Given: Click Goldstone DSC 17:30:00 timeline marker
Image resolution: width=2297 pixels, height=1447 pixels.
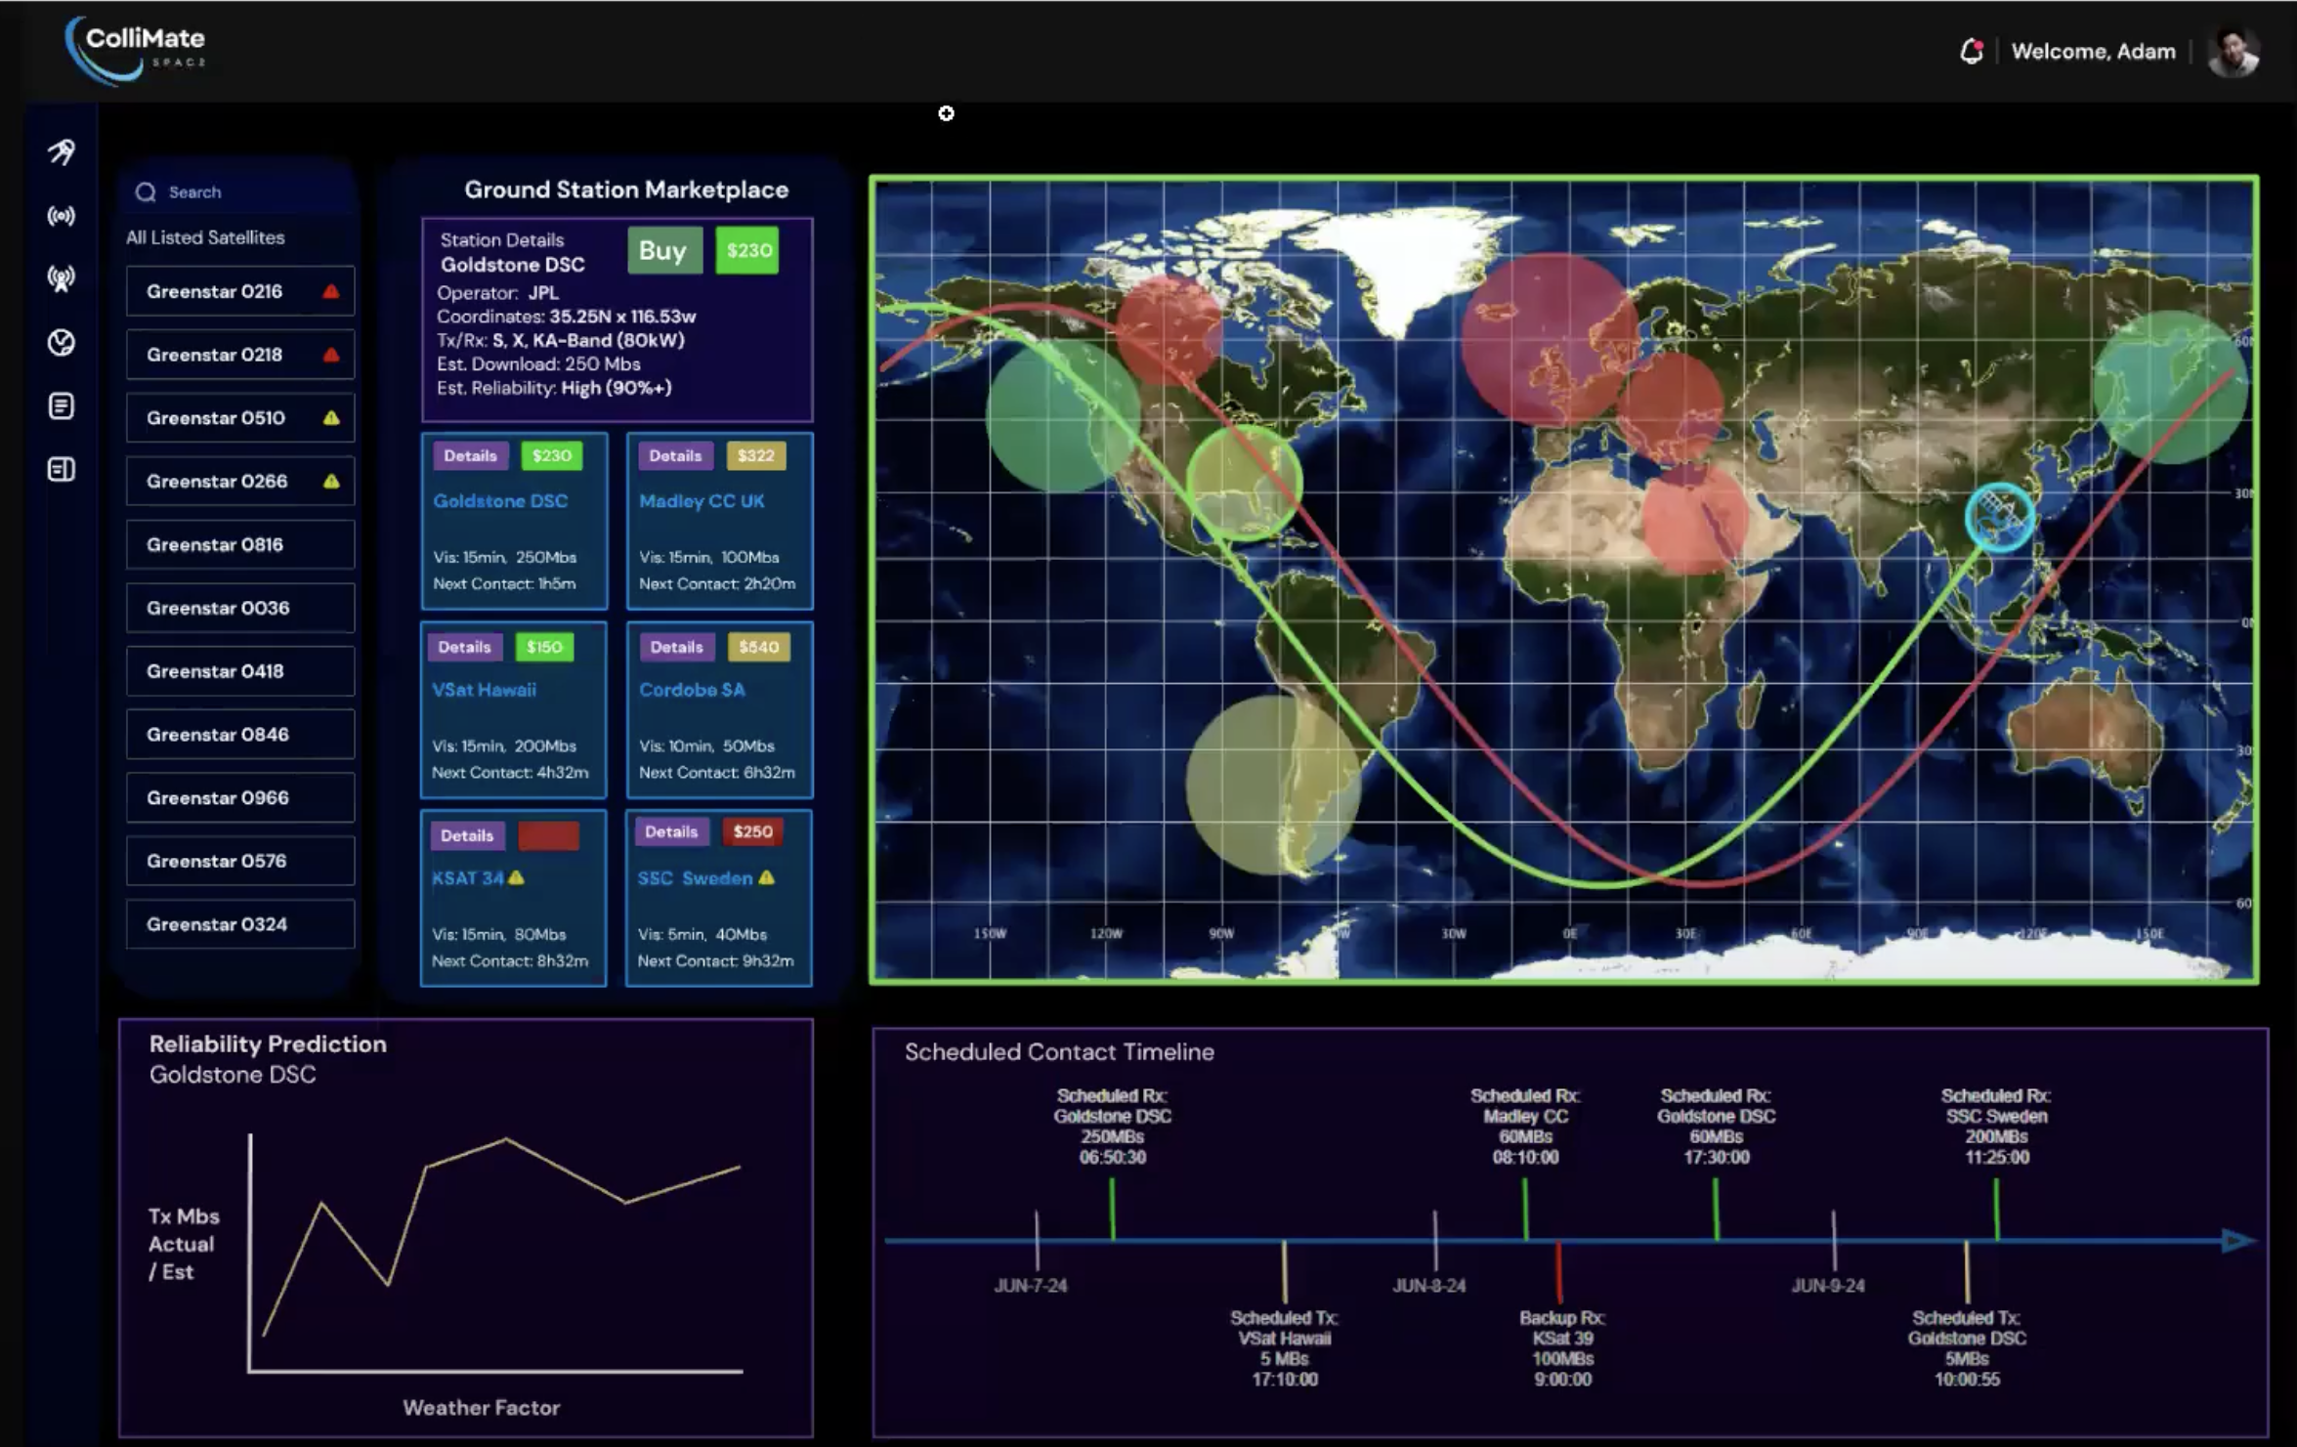Looking at the screenshot, I should (1716, 1209).
